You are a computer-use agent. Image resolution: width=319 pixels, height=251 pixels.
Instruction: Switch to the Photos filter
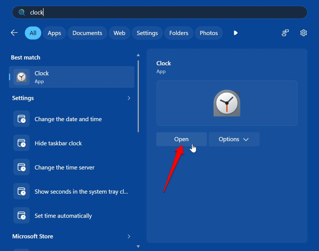[x=209, y=33]
